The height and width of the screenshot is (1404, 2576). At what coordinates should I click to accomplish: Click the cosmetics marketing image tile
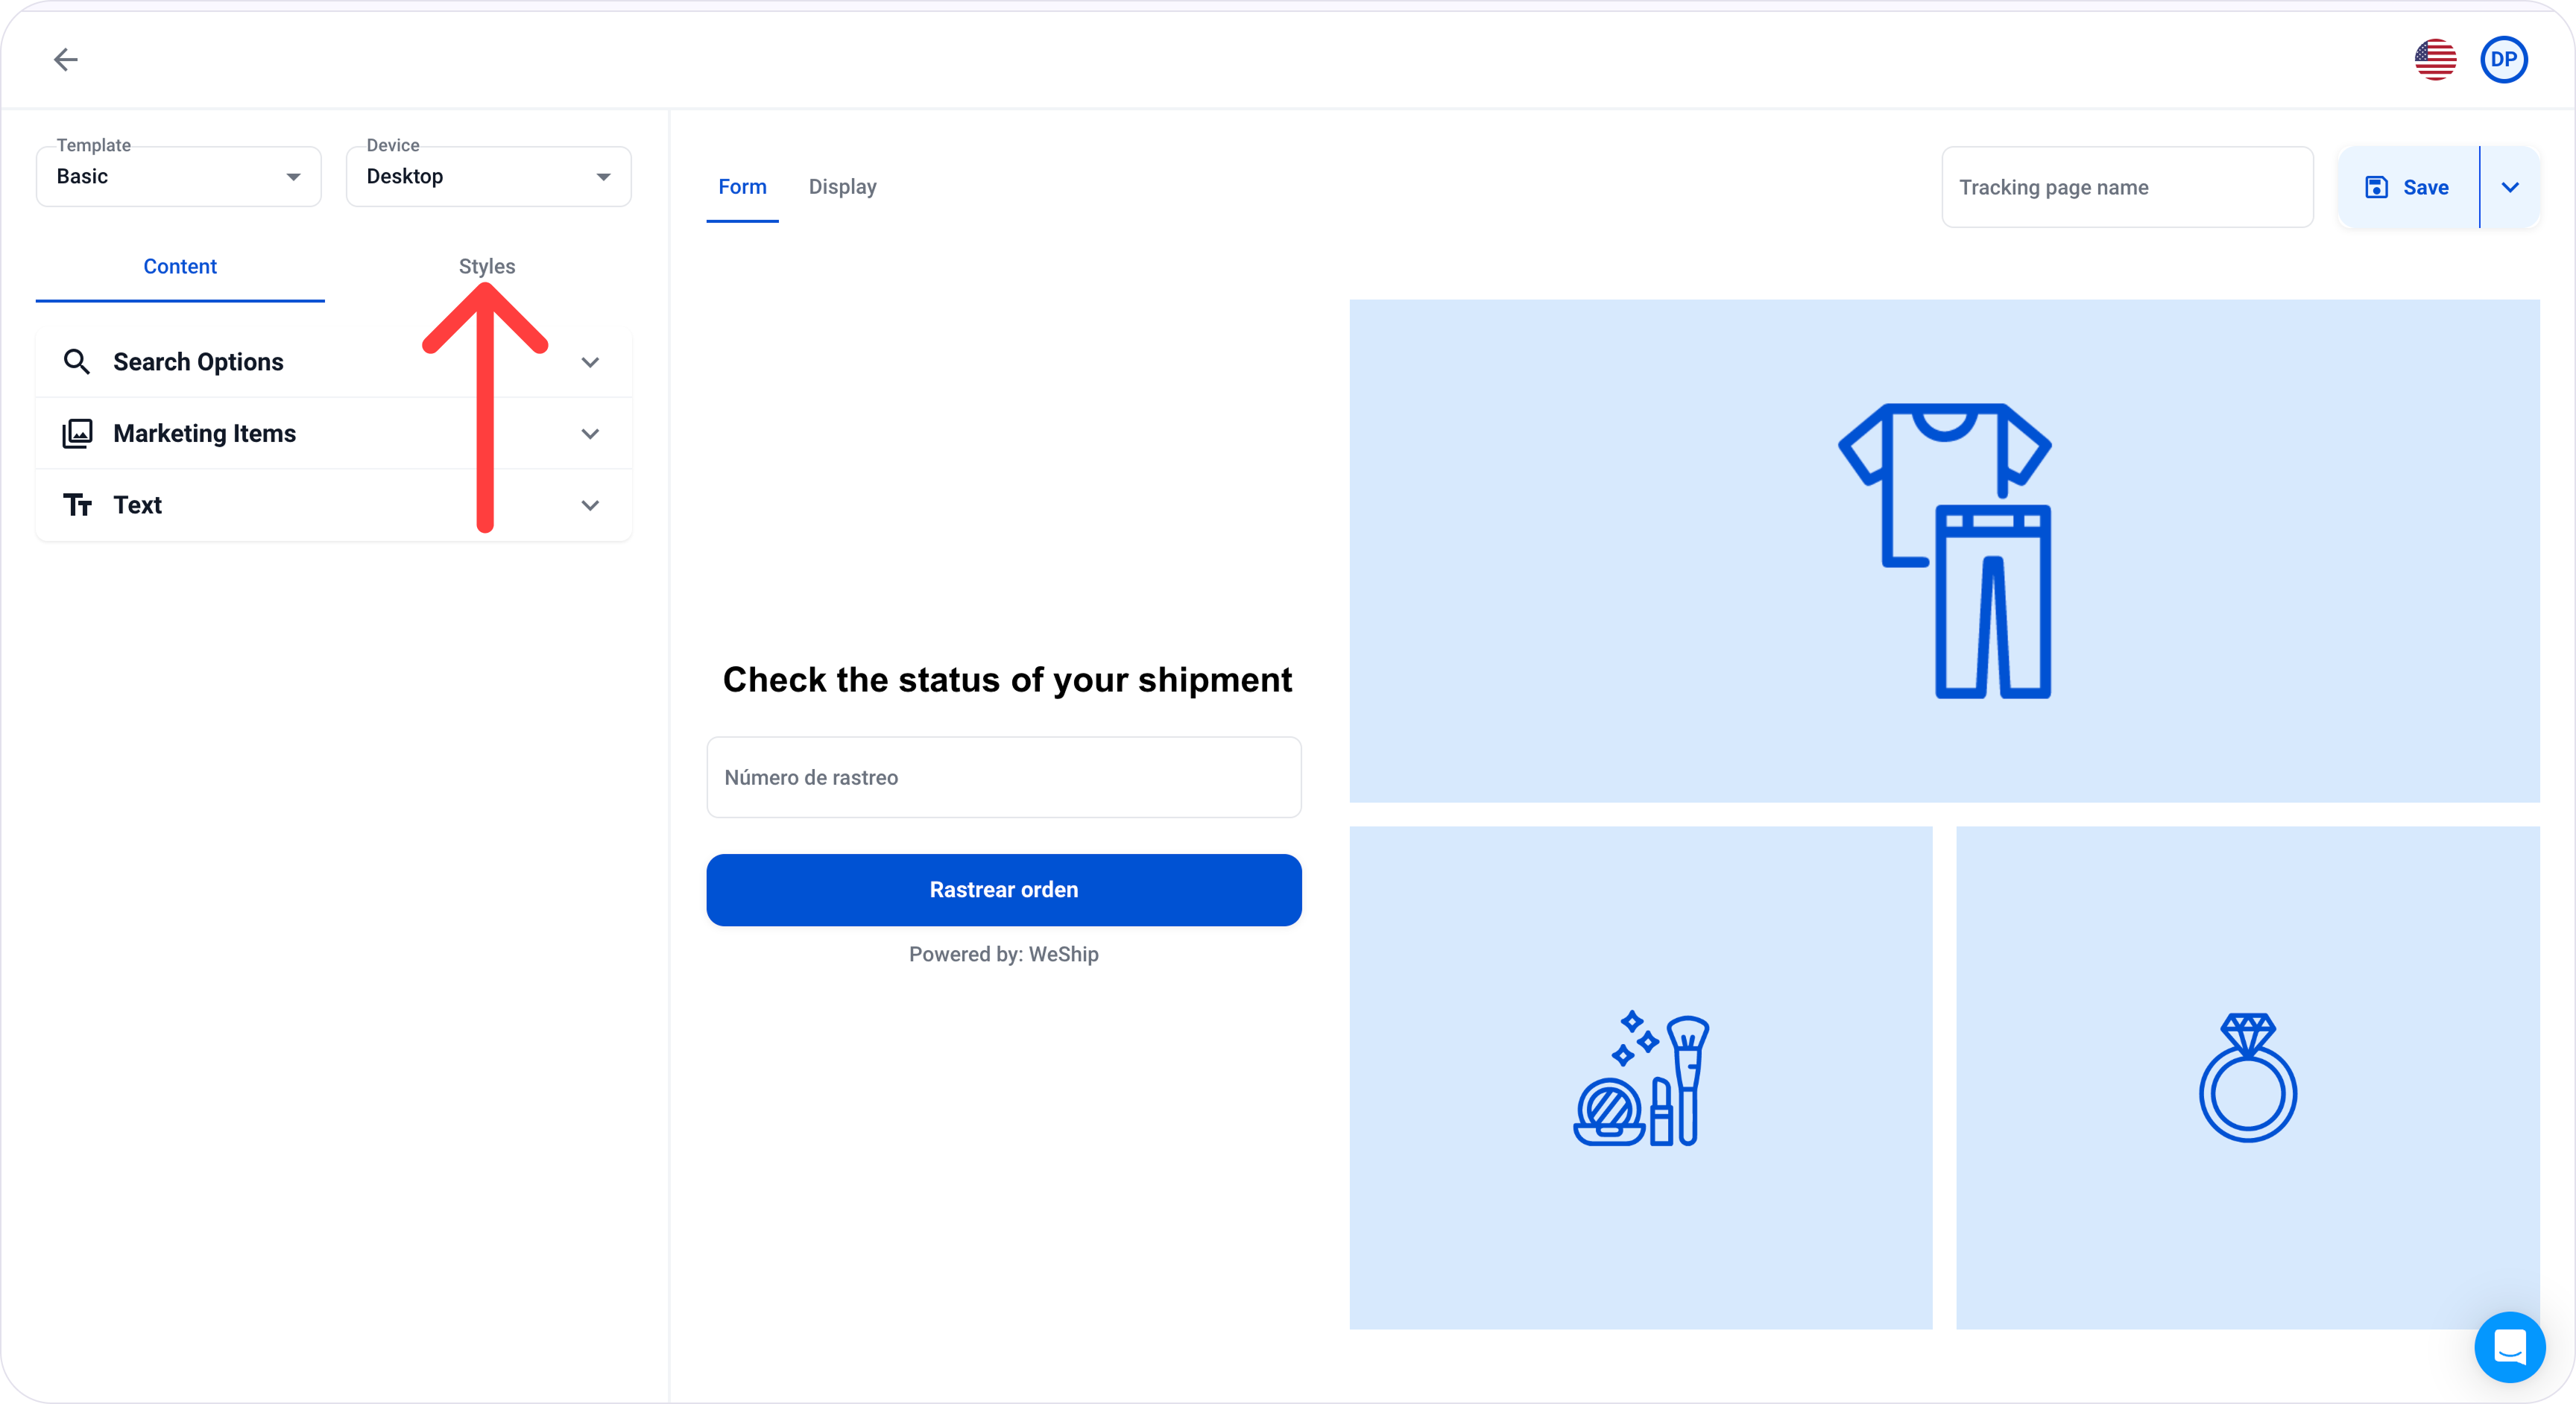click(1641, 1078)
